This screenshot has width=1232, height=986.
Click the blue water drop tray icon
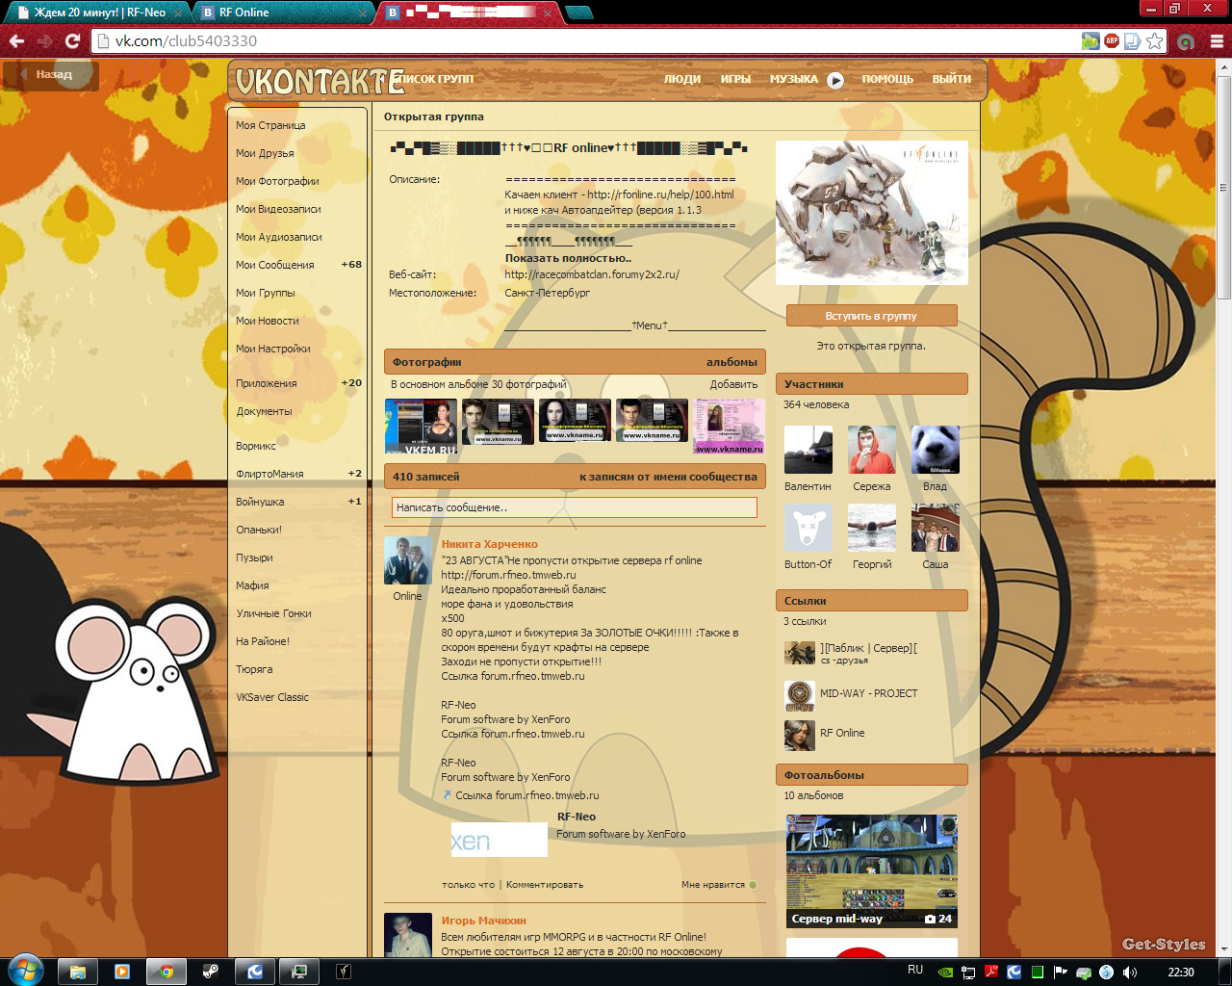pyautogui.click(x=1107, y=973)
